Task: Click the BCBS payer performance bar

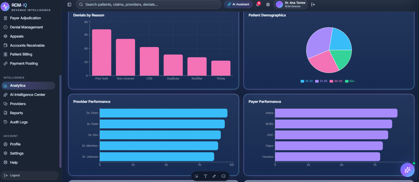Action: [334, 124]
